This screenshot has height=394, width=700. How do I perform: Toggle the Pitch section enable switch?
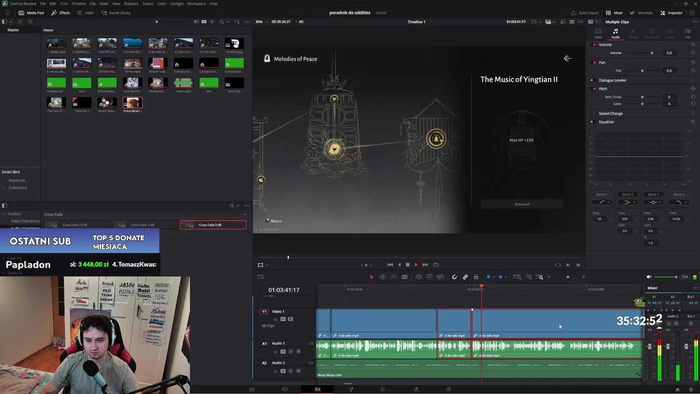pos(593,89)
